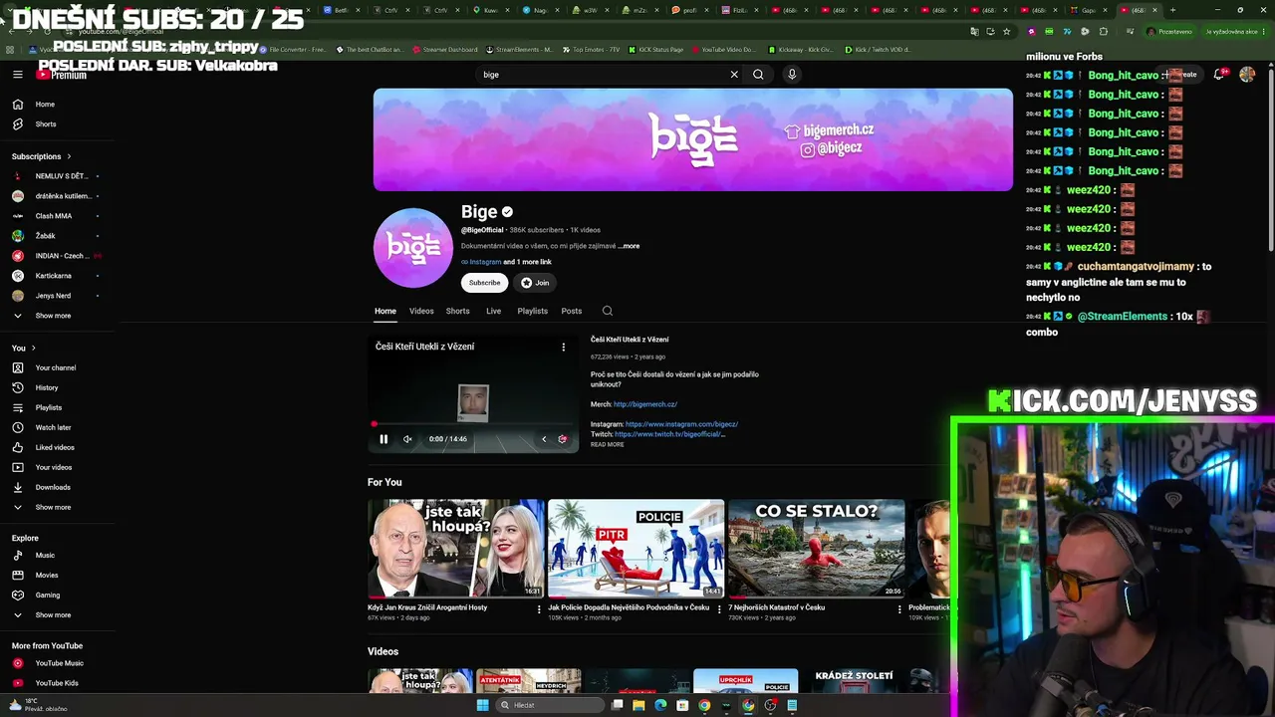The width and height of the screenshot is (1275, 717).
Task: Open Shorts in the sidebar
Action: [x=46, y=124]
